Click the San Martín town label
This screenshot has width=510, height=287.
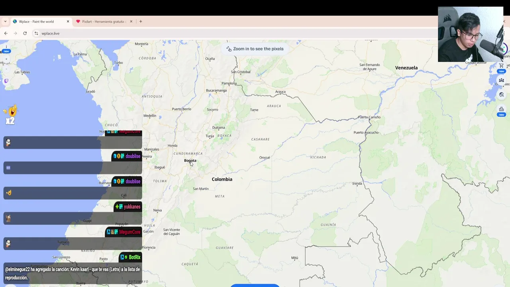201,189
